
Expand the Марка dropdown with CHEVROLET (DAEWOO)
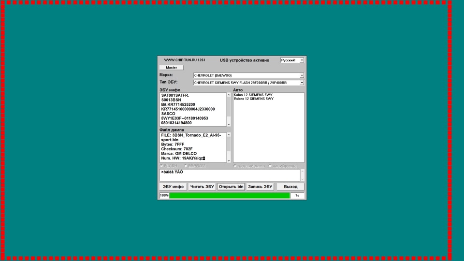pos(302,75)
